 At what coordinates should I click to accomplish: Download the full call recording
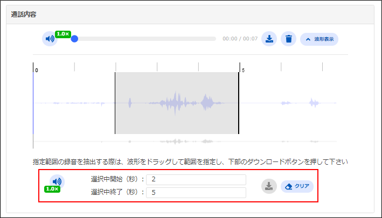(269, 39)
